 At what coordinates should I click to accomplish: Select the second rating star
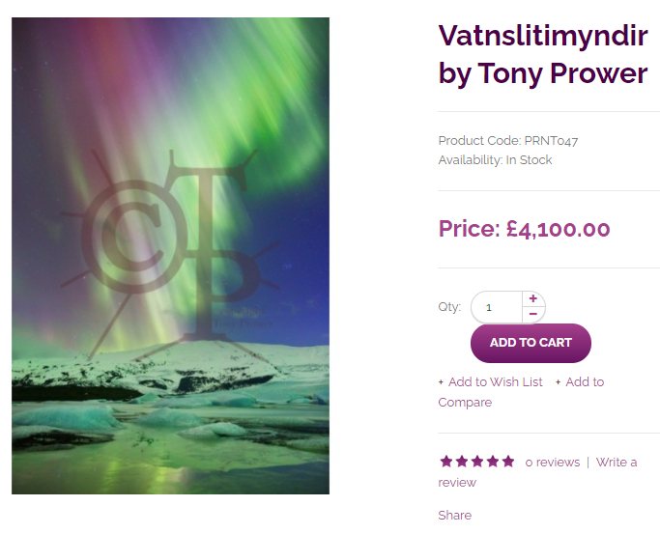462,462
